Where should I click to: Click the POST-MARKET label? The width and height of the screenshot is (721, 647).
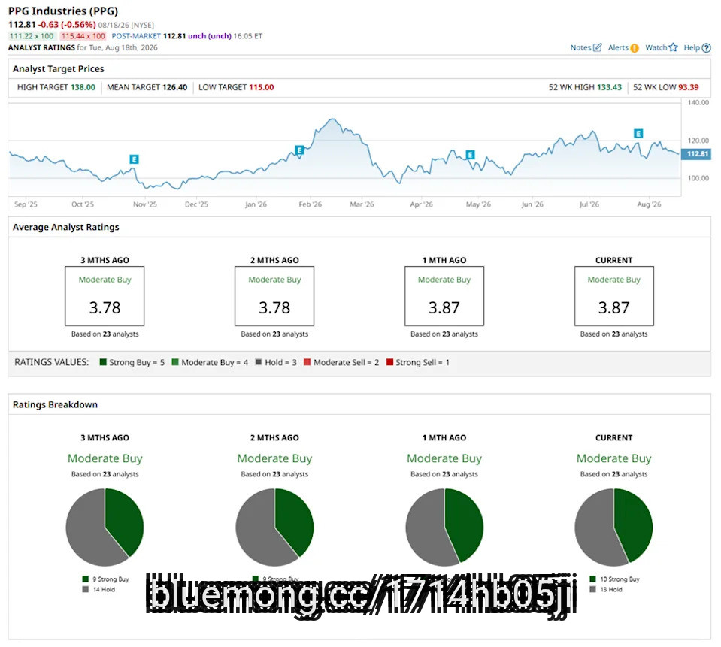(x=136, y=36)
